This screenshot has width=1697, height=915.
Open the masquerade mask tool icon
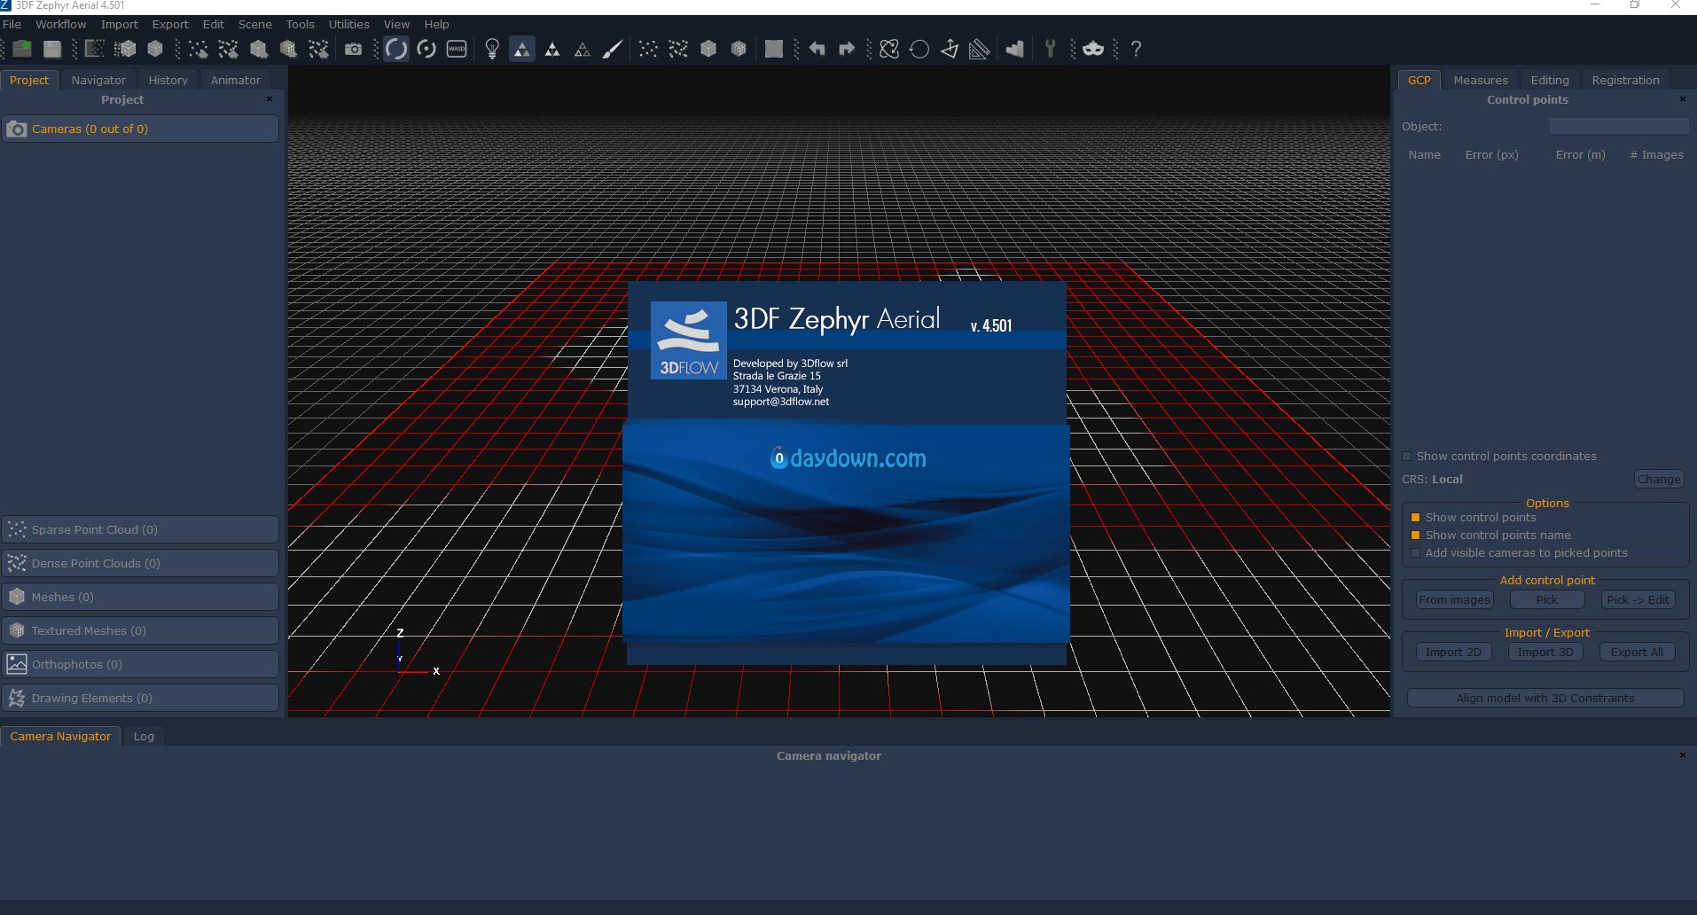[1093, 49]
